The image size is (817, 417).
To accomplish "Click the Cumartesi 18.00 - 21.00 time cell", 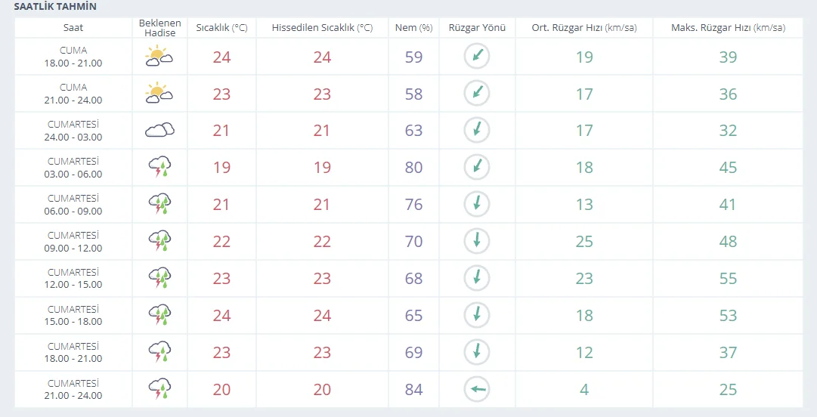I will (x=73, y=352).
